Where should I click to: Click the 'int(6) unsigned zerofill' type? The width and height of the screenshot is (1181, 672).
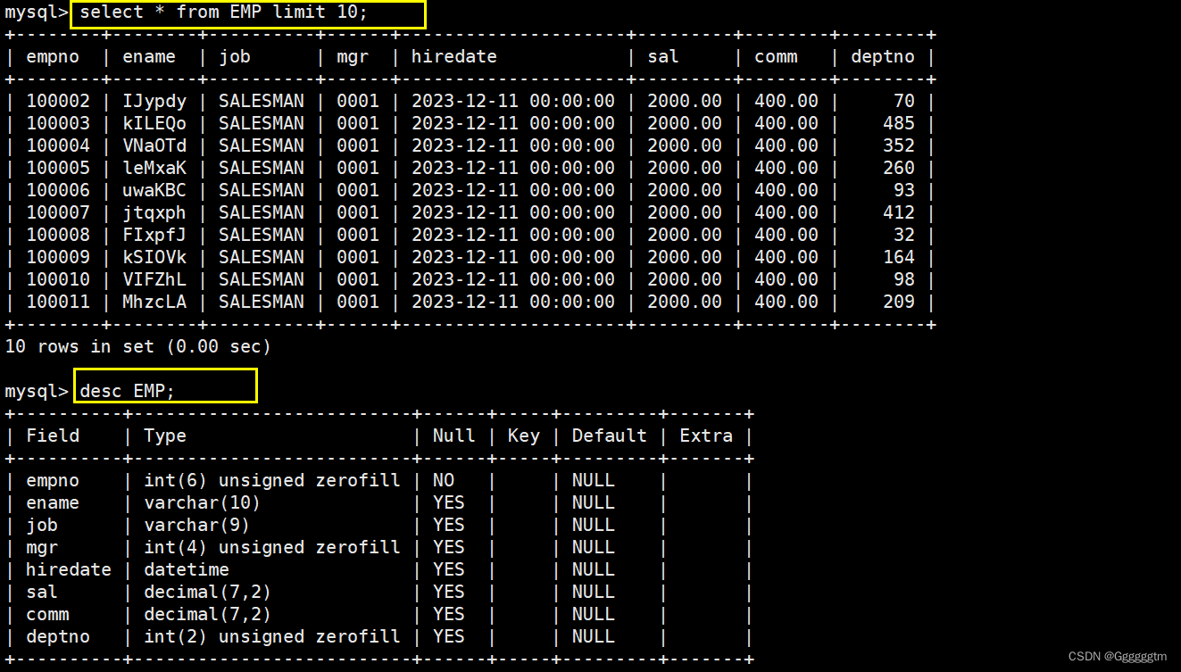click(272, 480)
